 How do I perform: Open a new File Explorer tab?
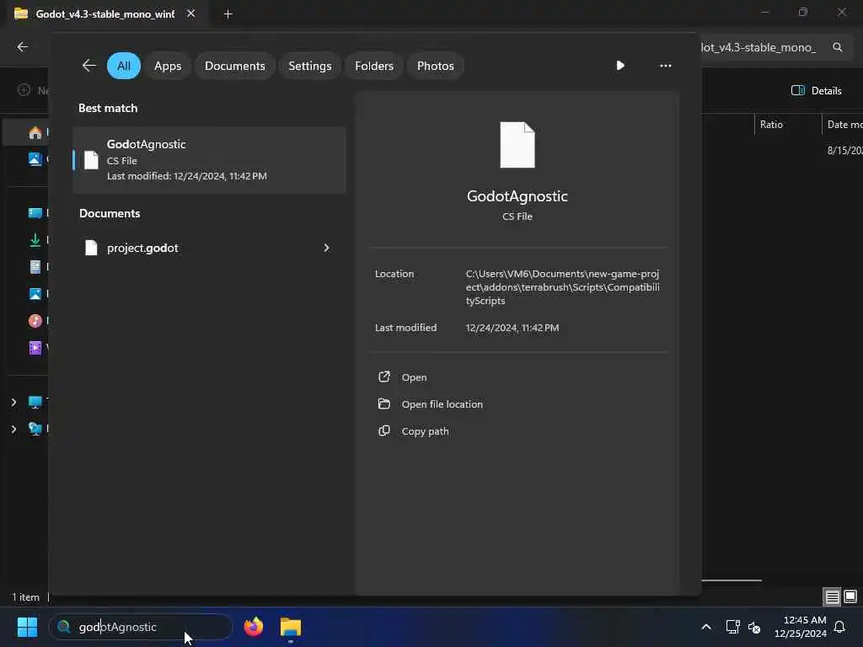(x=228, y=14)
